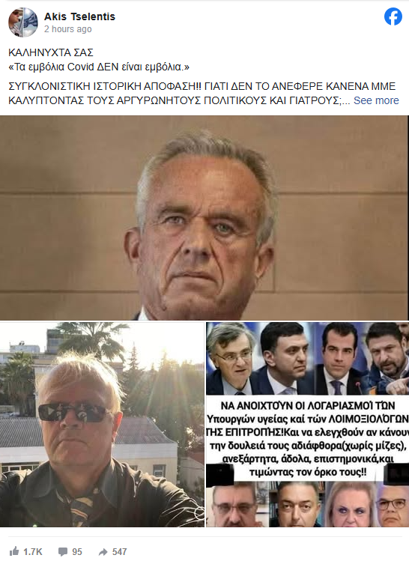Expand the post with "See more"
Viewport: 409px width, 564px height.
376,100
